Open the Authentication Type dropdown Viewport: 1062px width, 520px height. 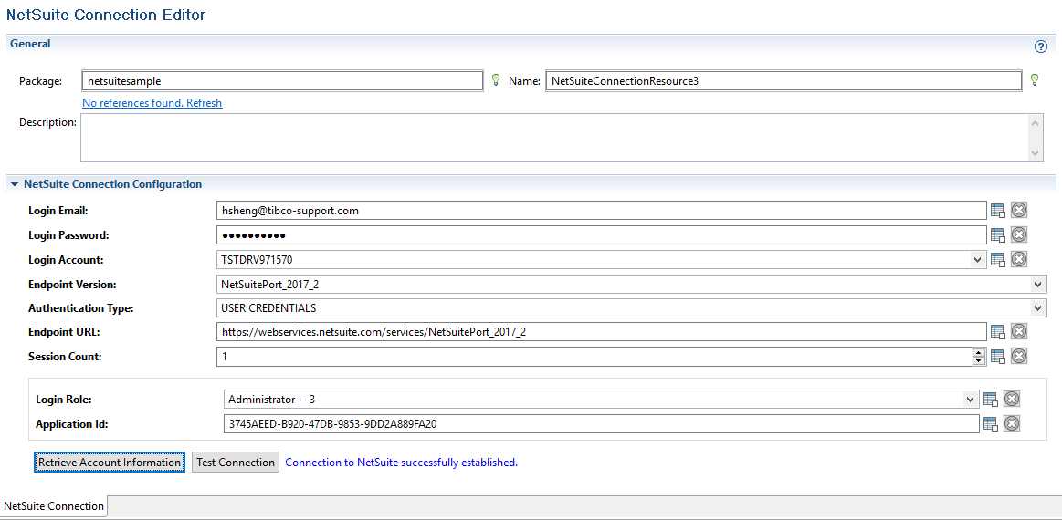[x=1038, y=308]
